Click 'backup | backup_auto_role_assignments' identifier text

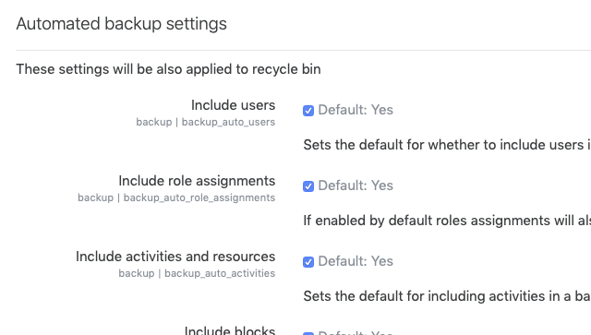(x=176, y=197)
